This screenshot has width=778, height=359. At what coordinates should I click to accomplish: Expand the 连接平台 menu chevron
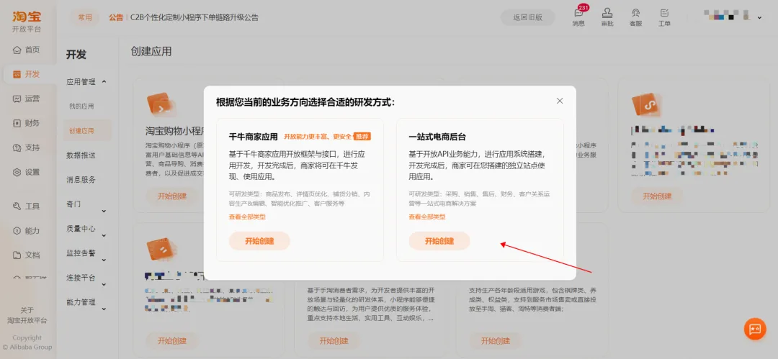coord(104,285)
